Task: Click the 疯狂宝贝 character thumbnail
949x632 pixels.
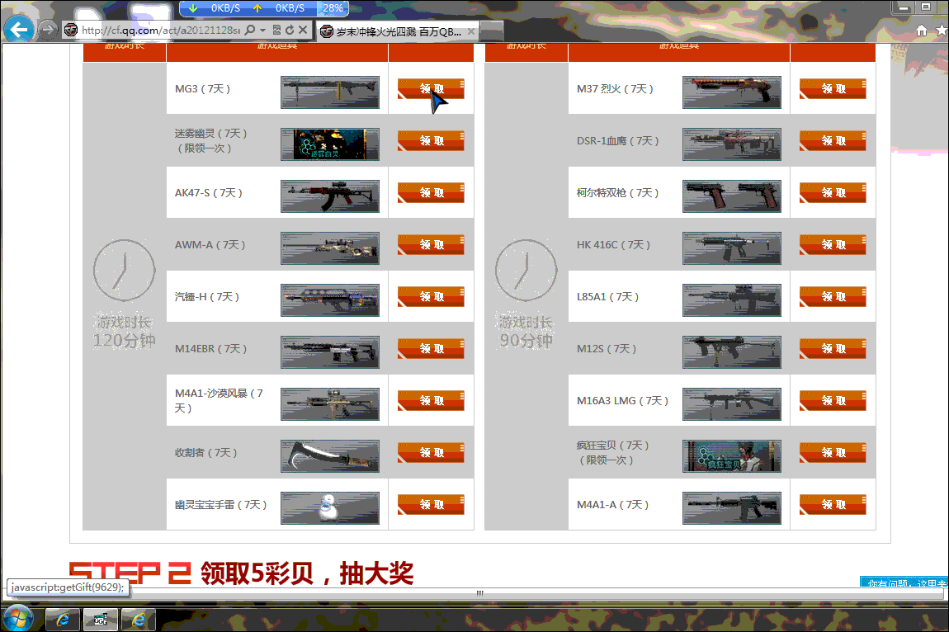Action: 732,456
